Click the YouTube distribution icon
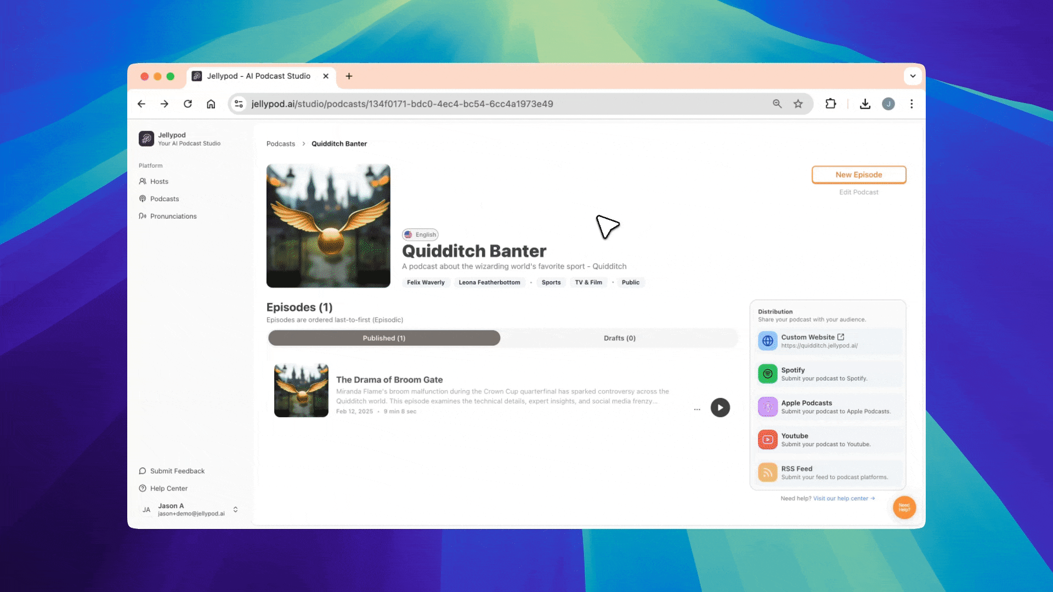This screenshot has width=1053, height=592. coord(767,440)
